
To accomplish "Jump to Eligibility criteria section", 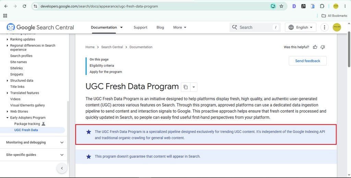I will point(101,66).
